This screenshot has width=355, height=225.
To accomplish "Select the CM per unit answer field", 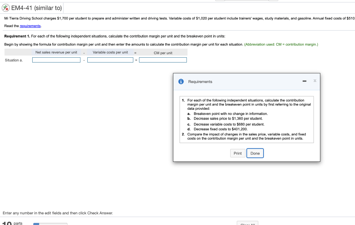I will coord(163,59).
